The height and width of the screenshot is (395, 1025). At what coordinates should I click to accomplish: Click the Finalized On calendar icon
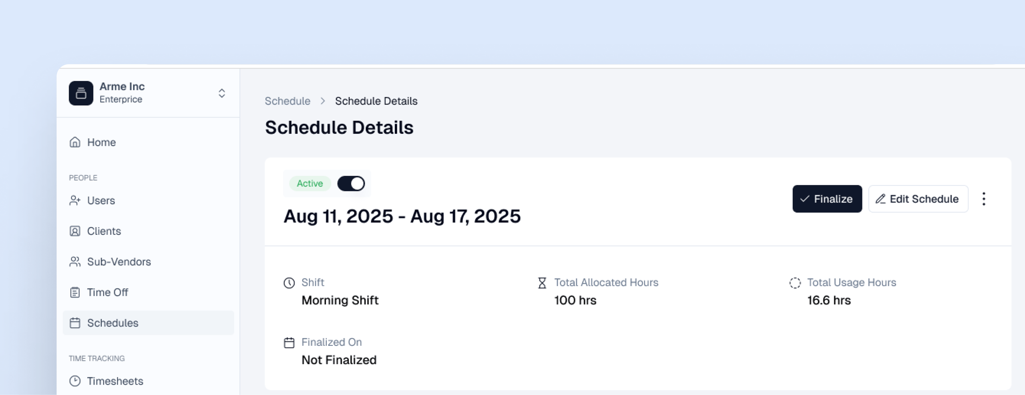[x=289, y=343]
